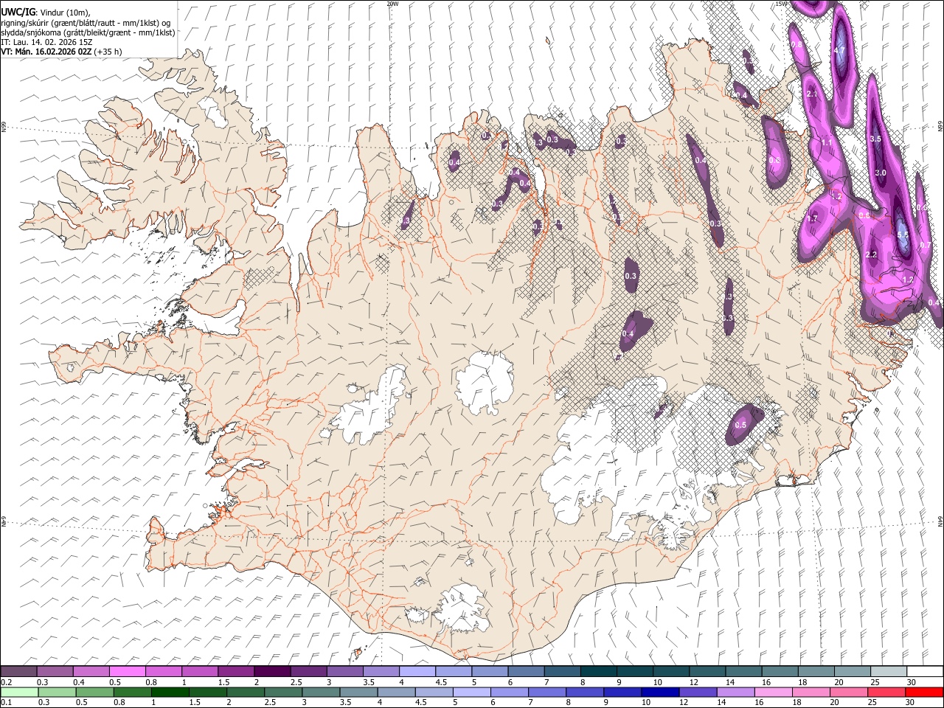
Task: Click the '4.7' precipitation value on the map
Action: (839, 50)
